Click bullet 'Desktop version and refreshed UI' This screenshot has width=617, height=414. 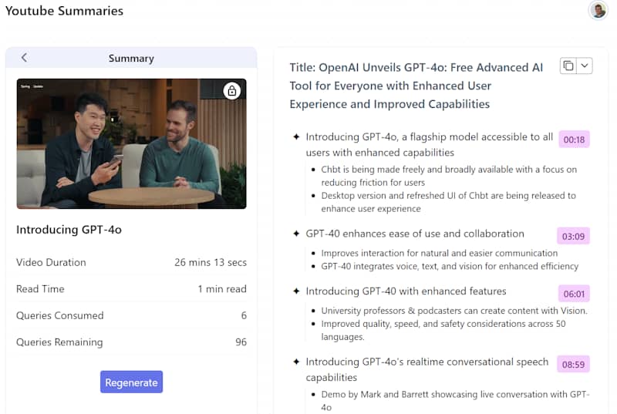click(x=449, y=202)
